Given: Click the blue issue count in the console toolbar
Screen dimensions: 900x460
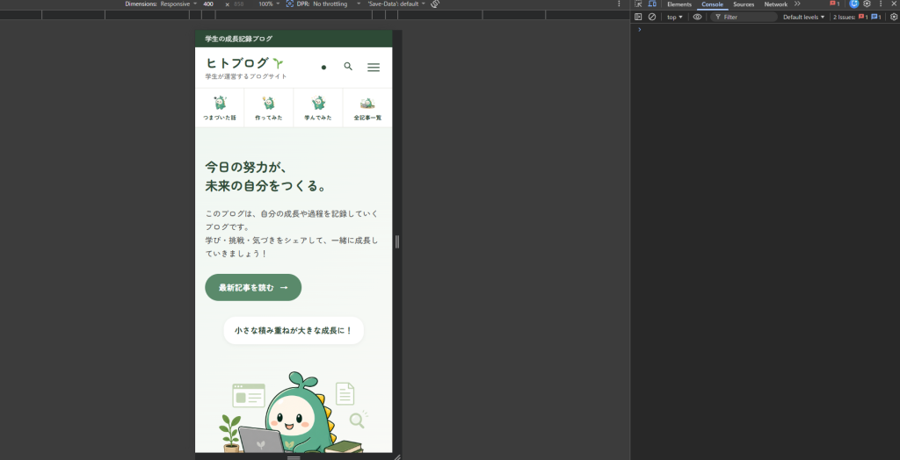Looking at the screenshot, I should (x=876, y=18).
